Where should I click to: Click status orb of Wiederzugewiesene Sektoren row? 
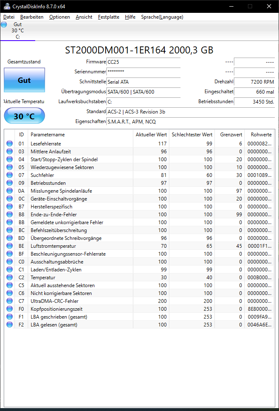coord(10,167)
